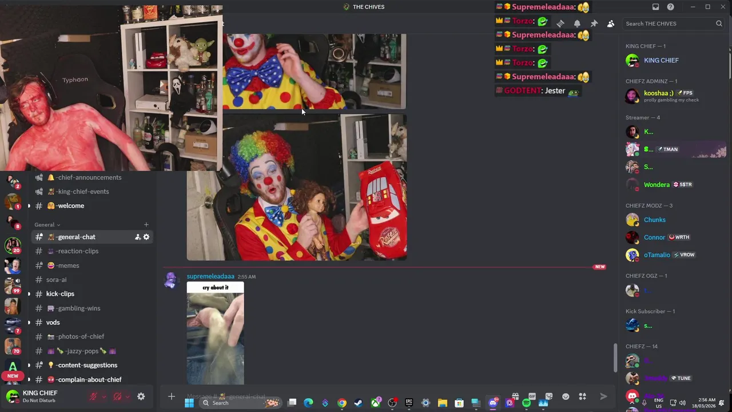Viewport: 732px width, 412px height.
Task: Open pinned messages pin icon
Action: [594, 23]
